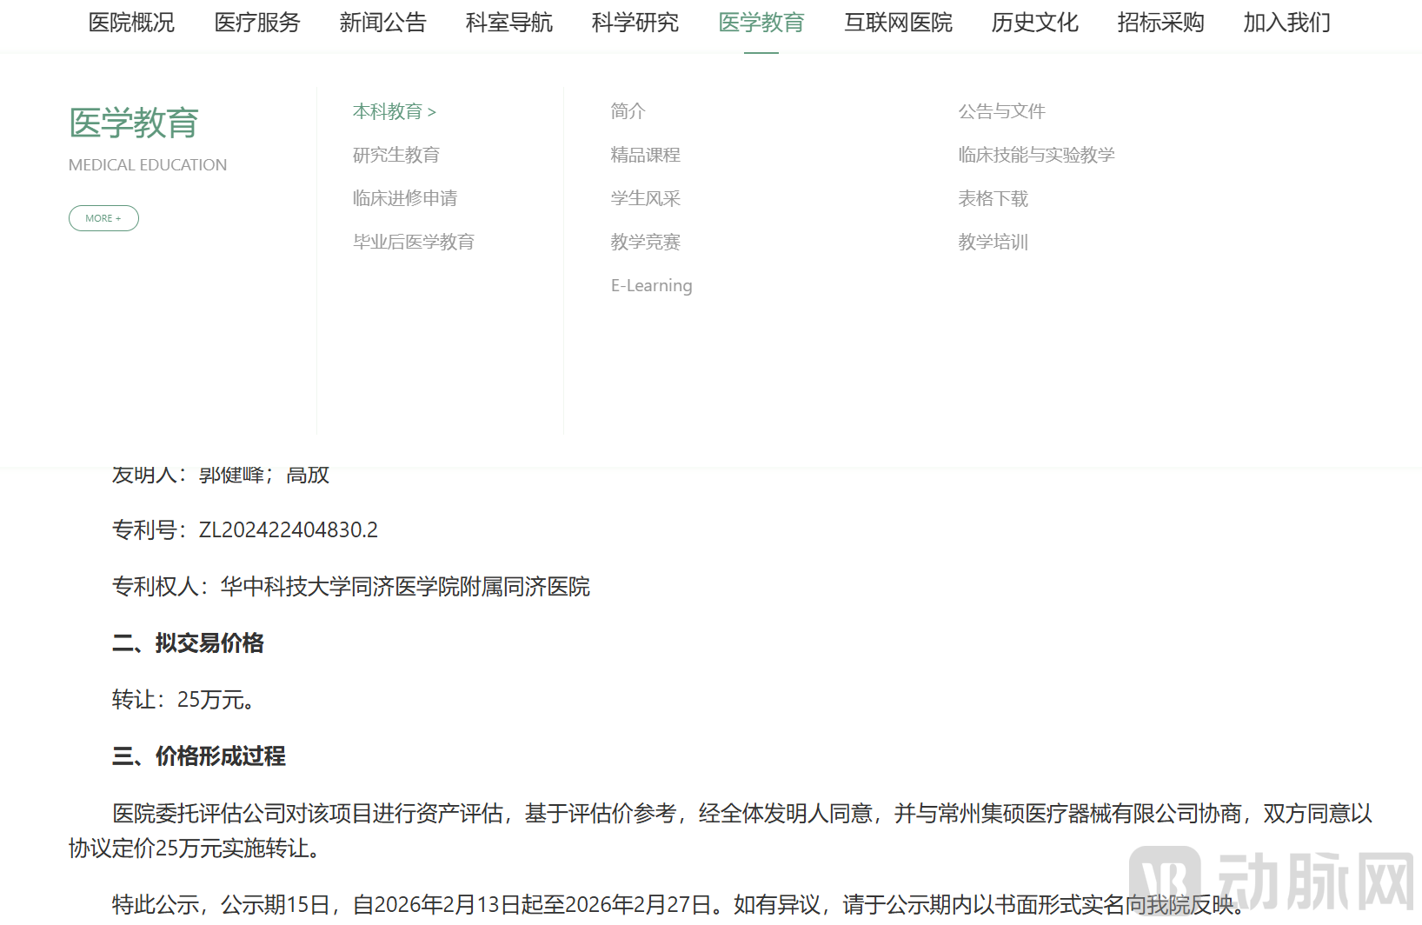Open the 毕业后医学教育 link
The image size is (1422, 925).
pos(413,242)
